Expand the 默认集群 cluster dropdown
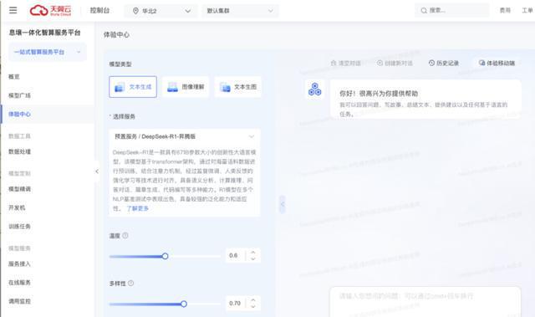 (x=240, y=11)
